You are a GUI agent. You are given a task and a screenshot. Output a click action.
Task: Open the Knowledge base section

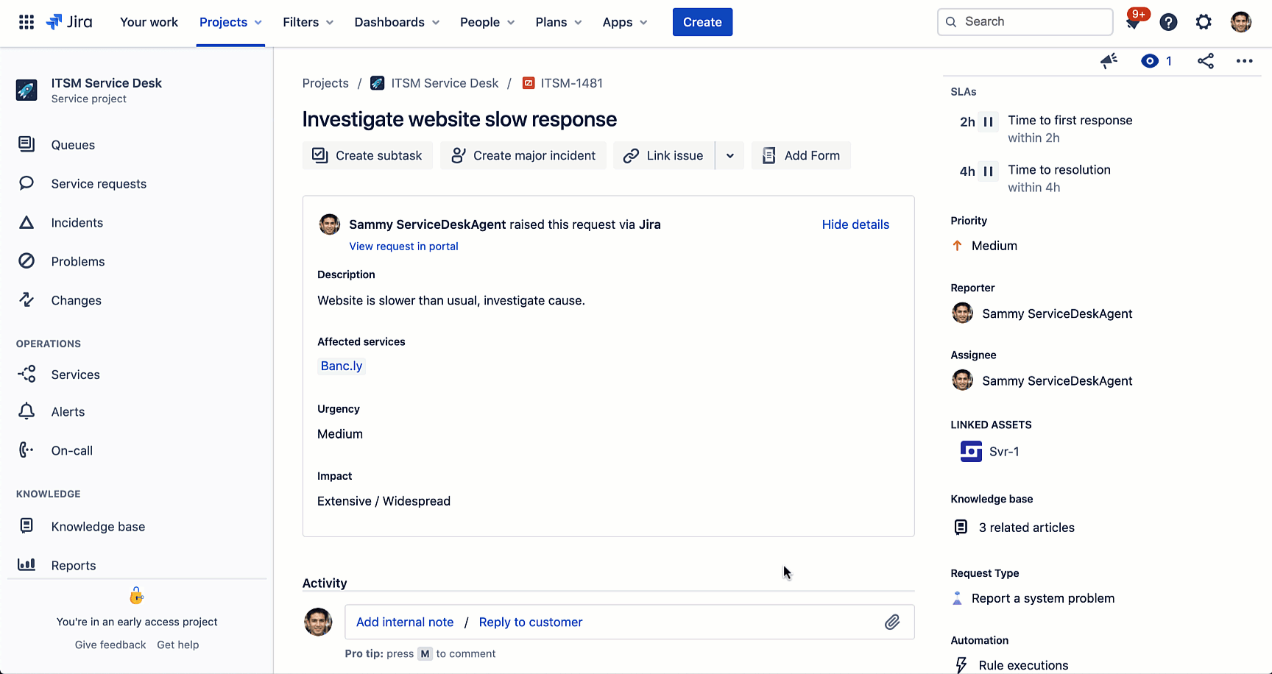point(98,526)
